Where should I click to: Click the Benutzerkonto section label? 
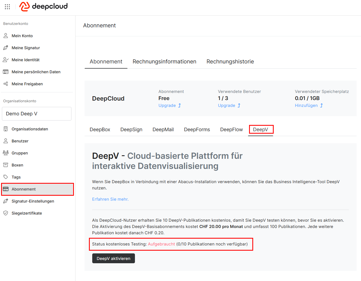click(16, 24)
